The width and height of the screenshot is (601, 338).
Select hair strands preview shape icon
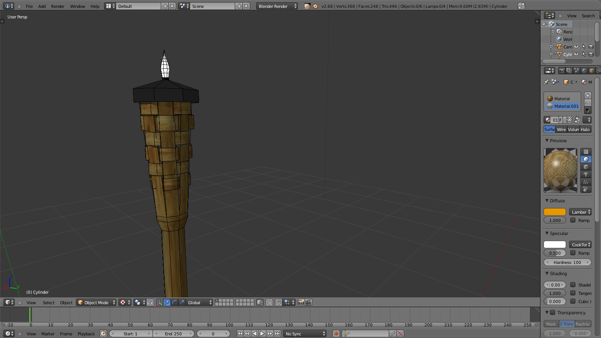[586, 182]
